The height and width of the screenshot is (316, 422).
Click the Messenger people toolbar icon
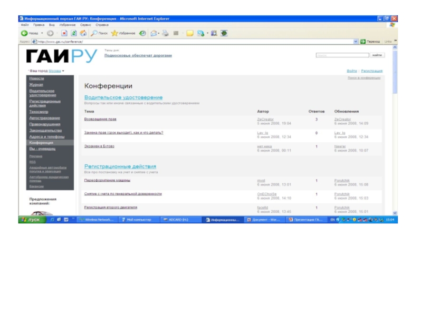tap(200, 33)
